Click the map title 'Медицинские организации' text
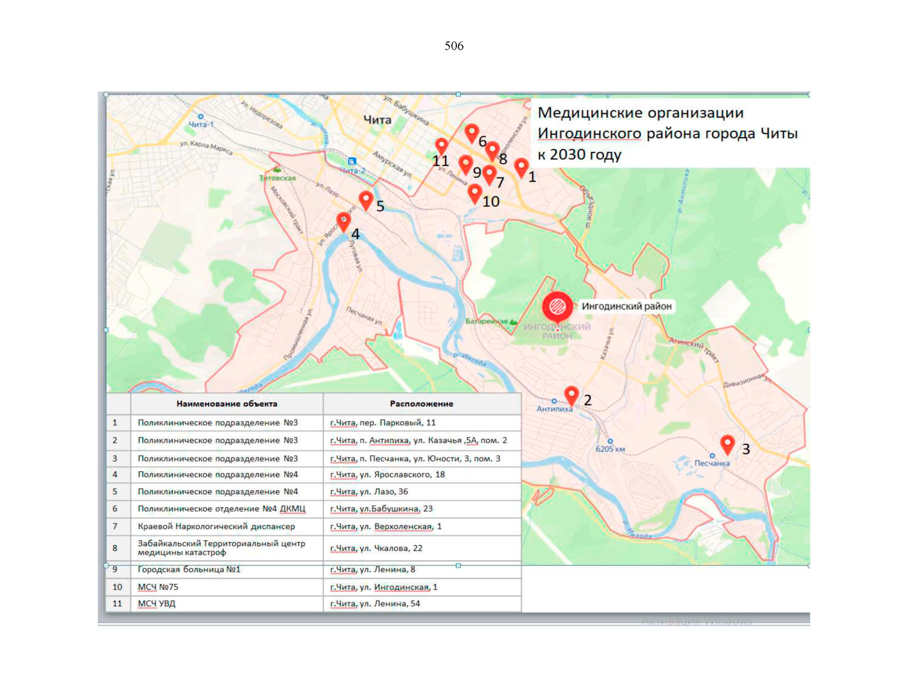Viewport: 908px width, 682px height. [640, 113]
